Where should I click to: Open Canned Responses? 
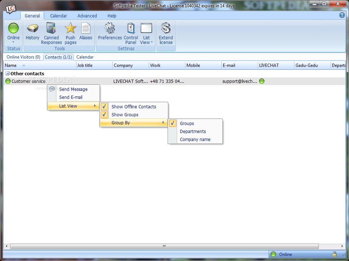pyautogui.click(x=51, y=33)
